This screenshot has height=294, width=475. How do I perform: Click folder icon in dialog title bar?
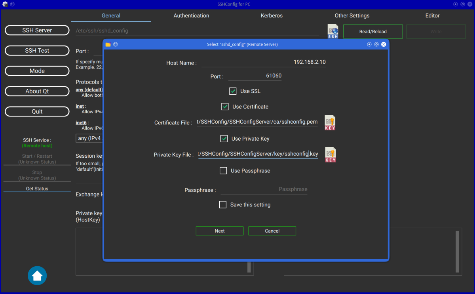coord(108,44)
